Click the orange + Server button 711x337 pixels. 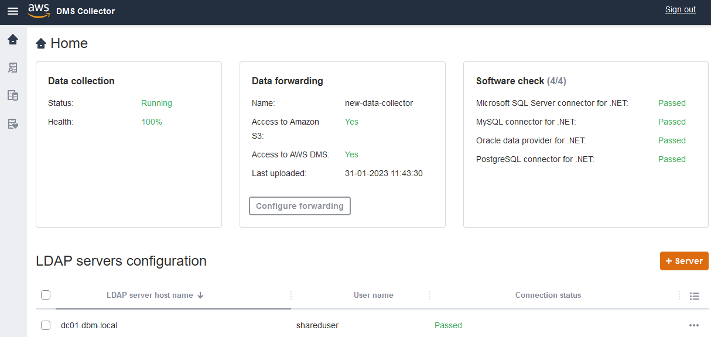point(683,260)
